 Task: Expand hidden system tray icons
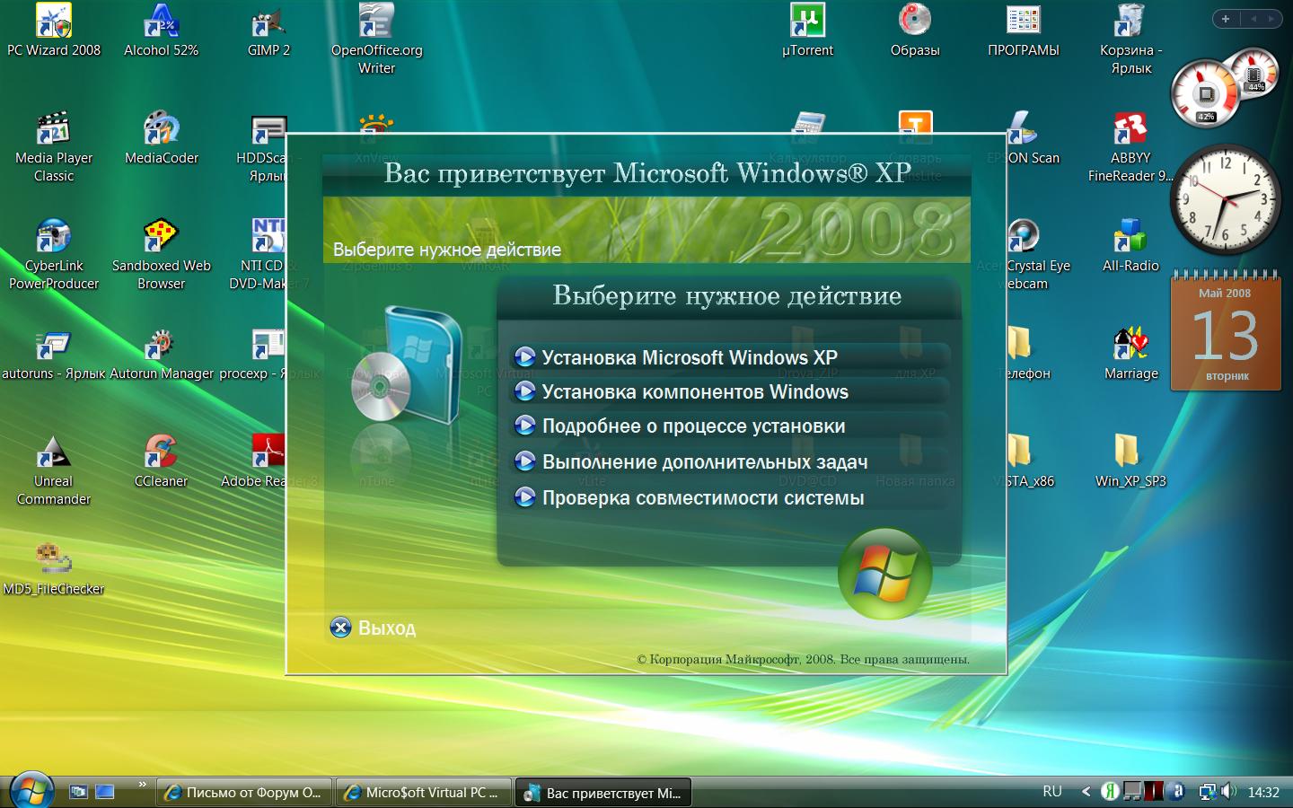click(x=1086, y=791)
